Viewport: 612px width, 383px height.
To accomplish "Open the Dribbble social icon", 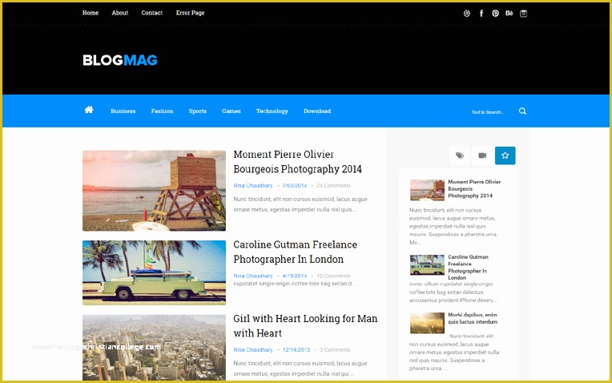I will tap(467, 14).
